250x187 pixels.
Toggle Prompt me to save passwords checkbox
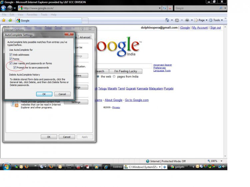15,68
